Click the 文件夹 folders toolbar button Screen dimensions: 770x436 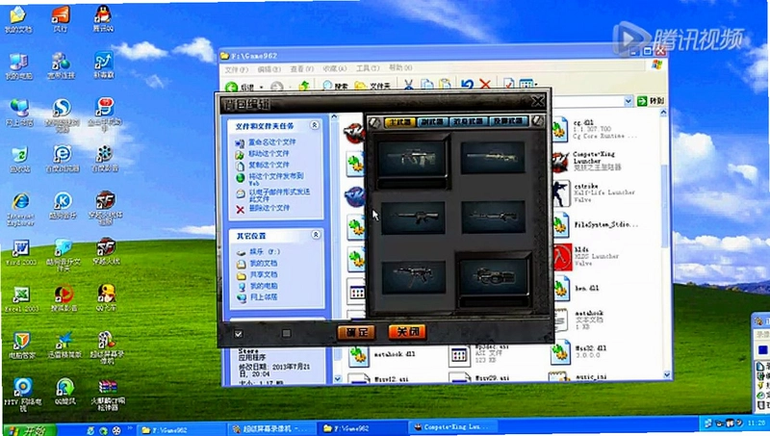coord(372,86)
